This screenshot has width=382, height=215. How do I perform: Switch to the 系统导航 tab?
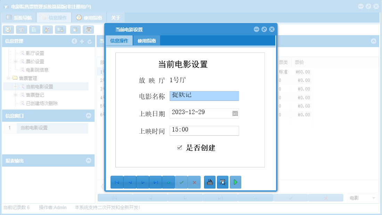(21, 17)
